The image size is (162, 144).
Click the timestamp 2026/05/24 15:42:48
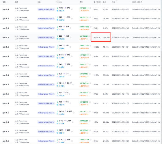(121, 28)
